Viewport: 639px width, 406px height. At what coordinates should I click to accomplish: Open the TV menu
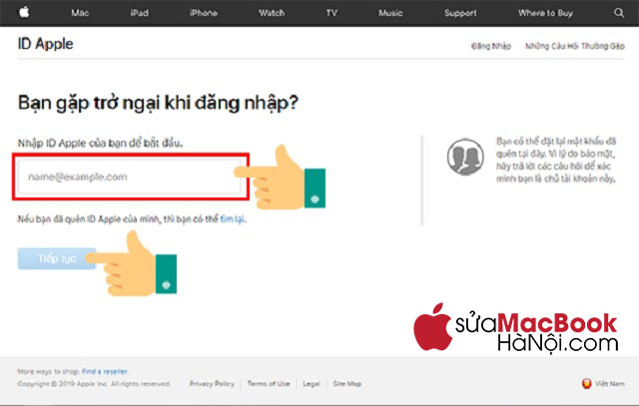(x=331, y=13)
